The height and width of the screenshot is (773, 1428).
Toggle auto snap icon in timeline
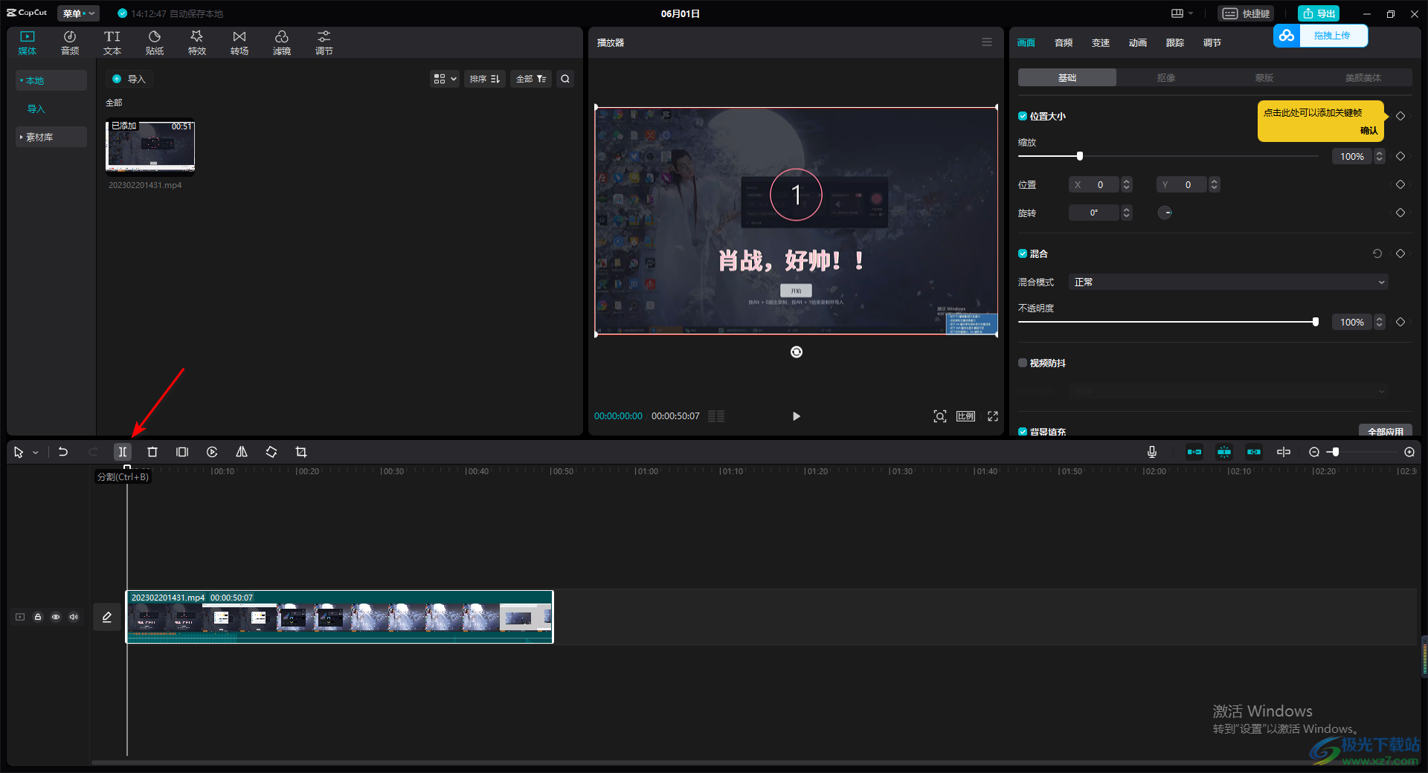point(1224,452)
